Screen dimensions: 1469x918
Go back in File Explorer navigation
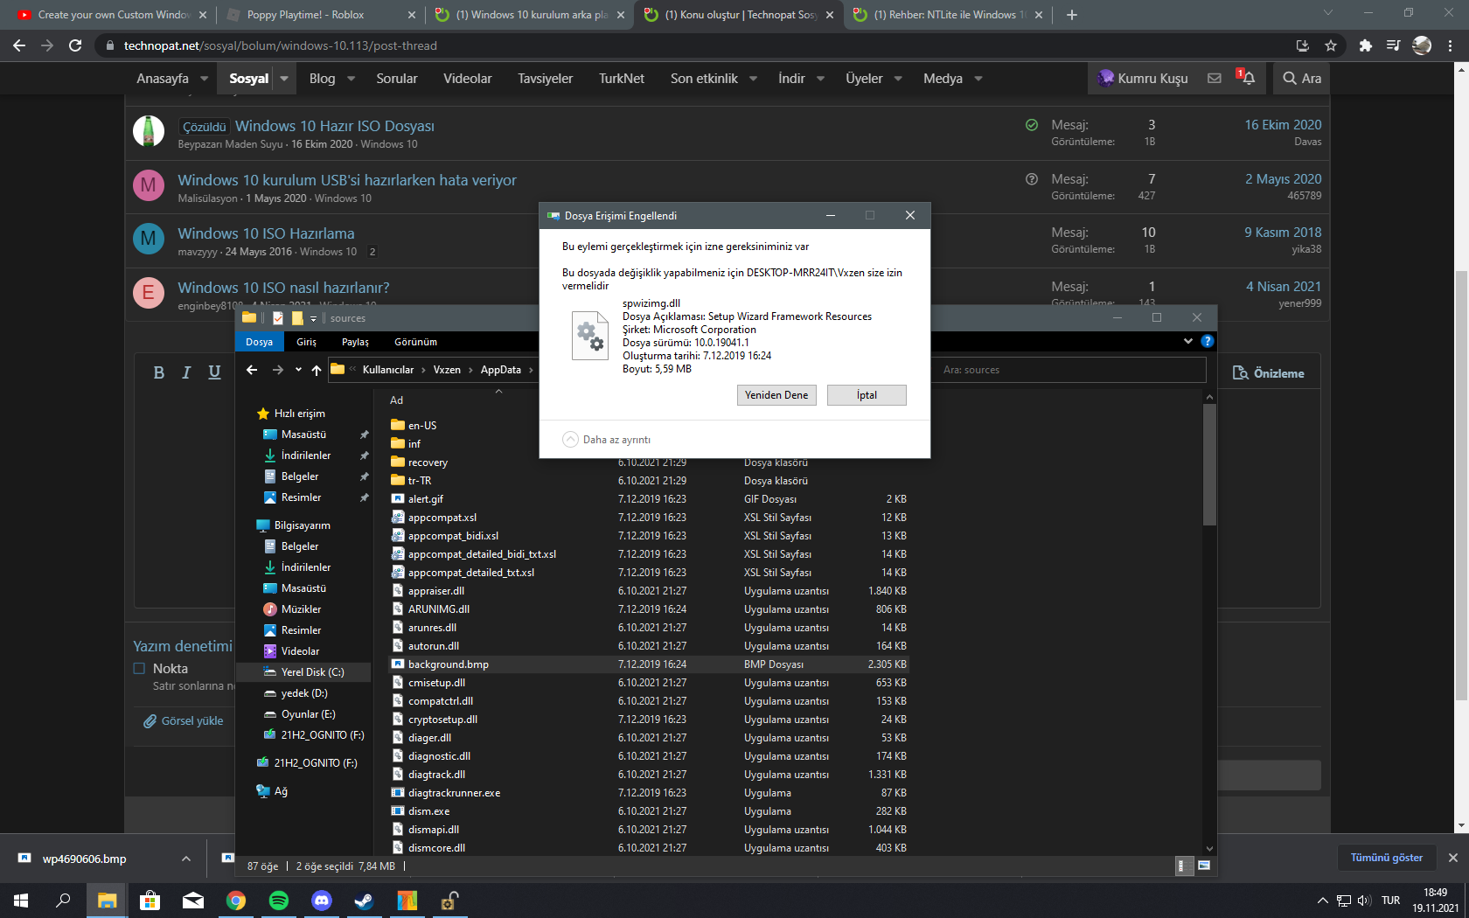[x=252, y=370]
